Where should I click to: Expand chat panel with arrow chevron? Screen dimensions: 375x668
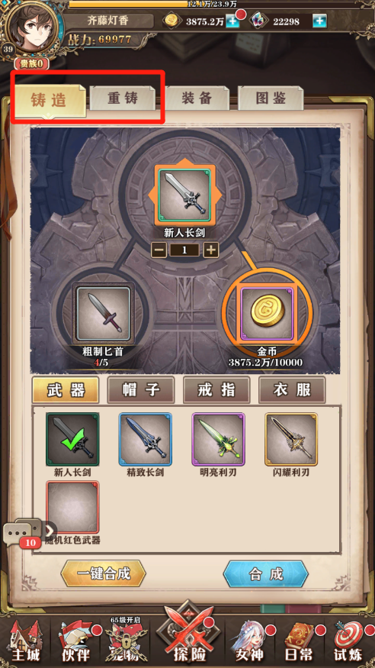tap(50, 531)
